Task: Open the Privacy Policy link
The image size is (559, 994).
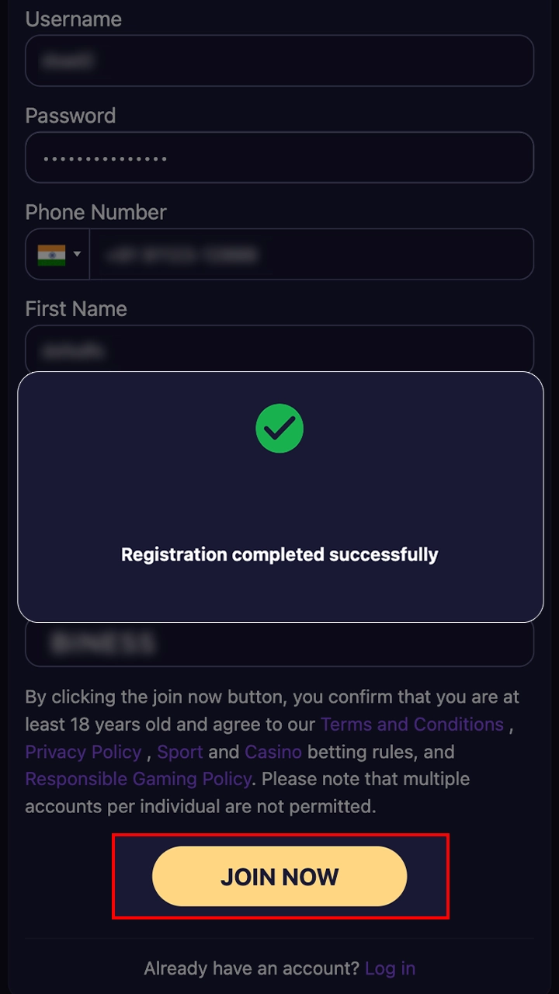Action: (83, 752)
